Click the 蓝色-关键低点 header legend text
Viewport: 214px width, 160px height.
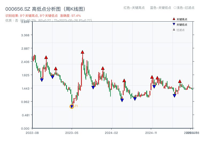pos(160,8)
